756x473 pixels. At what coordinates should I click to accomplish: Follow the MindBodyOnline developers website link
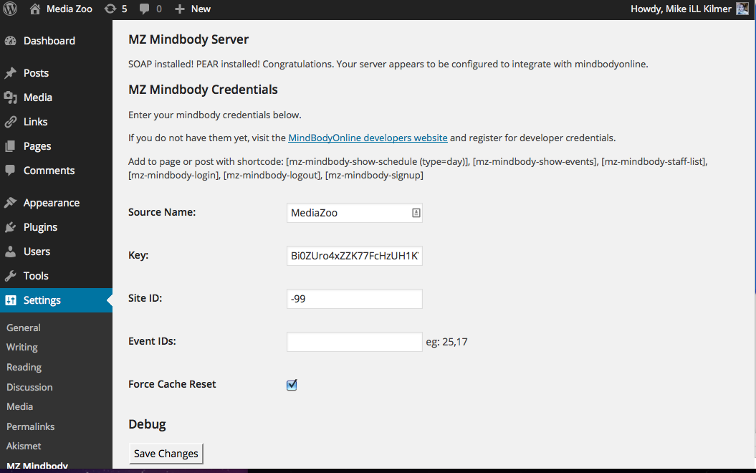pos(368,138)
